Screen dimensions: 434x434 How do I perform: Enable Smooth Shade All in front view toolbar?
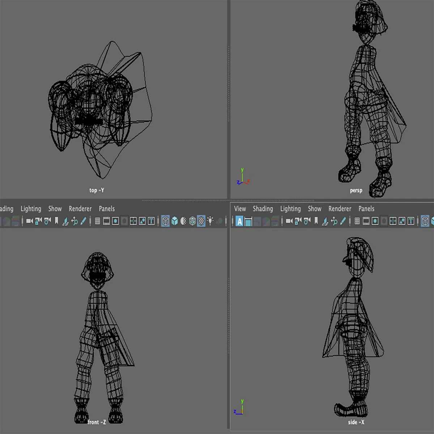[174, 221]
